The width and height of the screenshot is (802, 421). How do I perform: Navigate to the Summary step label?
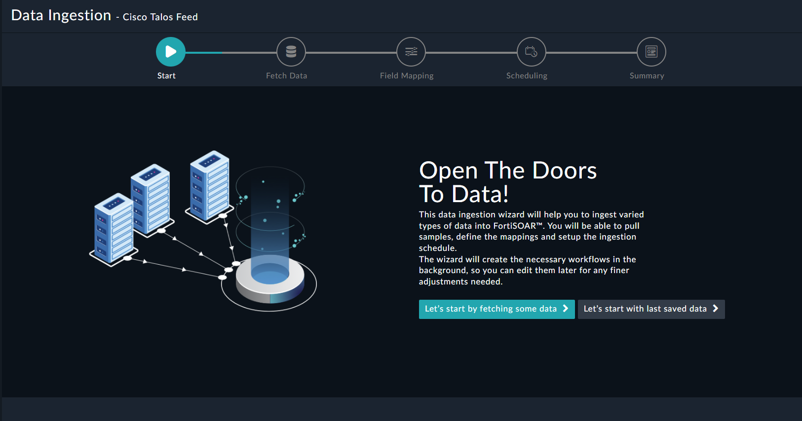pos(647,76)
